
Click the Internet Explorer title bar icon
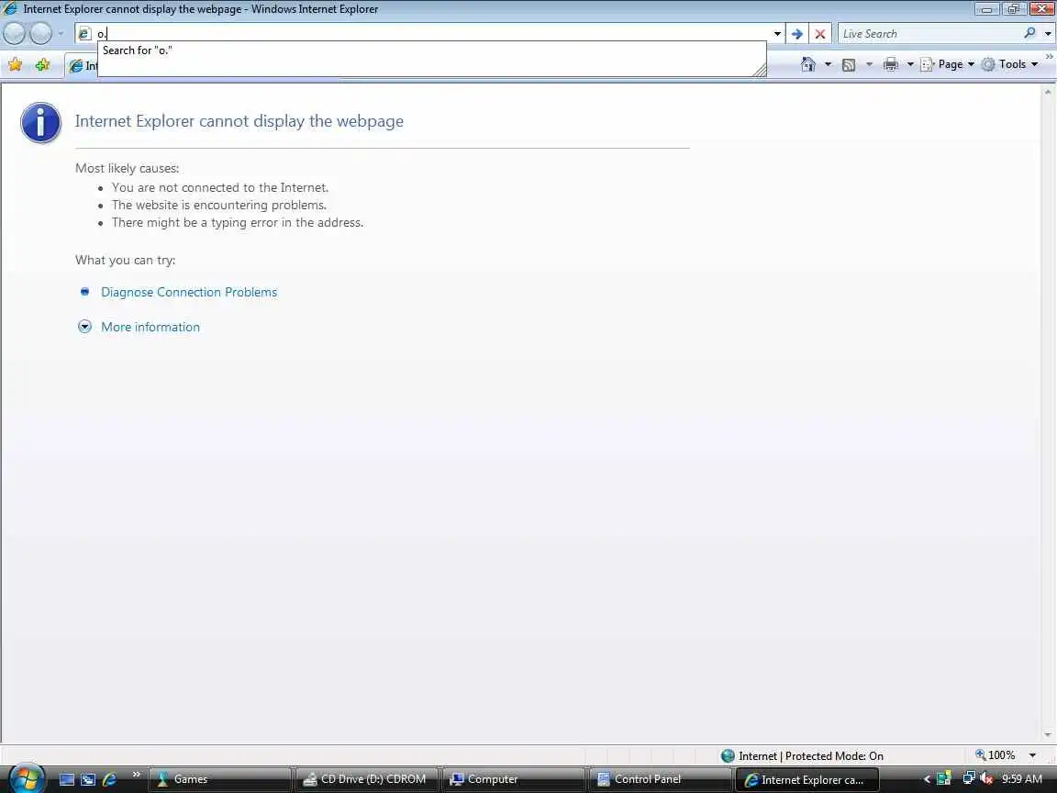10,9
